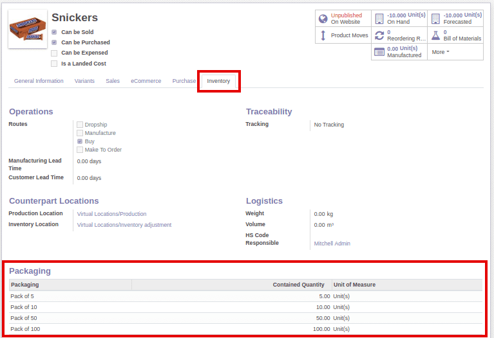Open the -10.000 Units Forecasted button
The image size is (494, 338).
(x=455, y=19)
